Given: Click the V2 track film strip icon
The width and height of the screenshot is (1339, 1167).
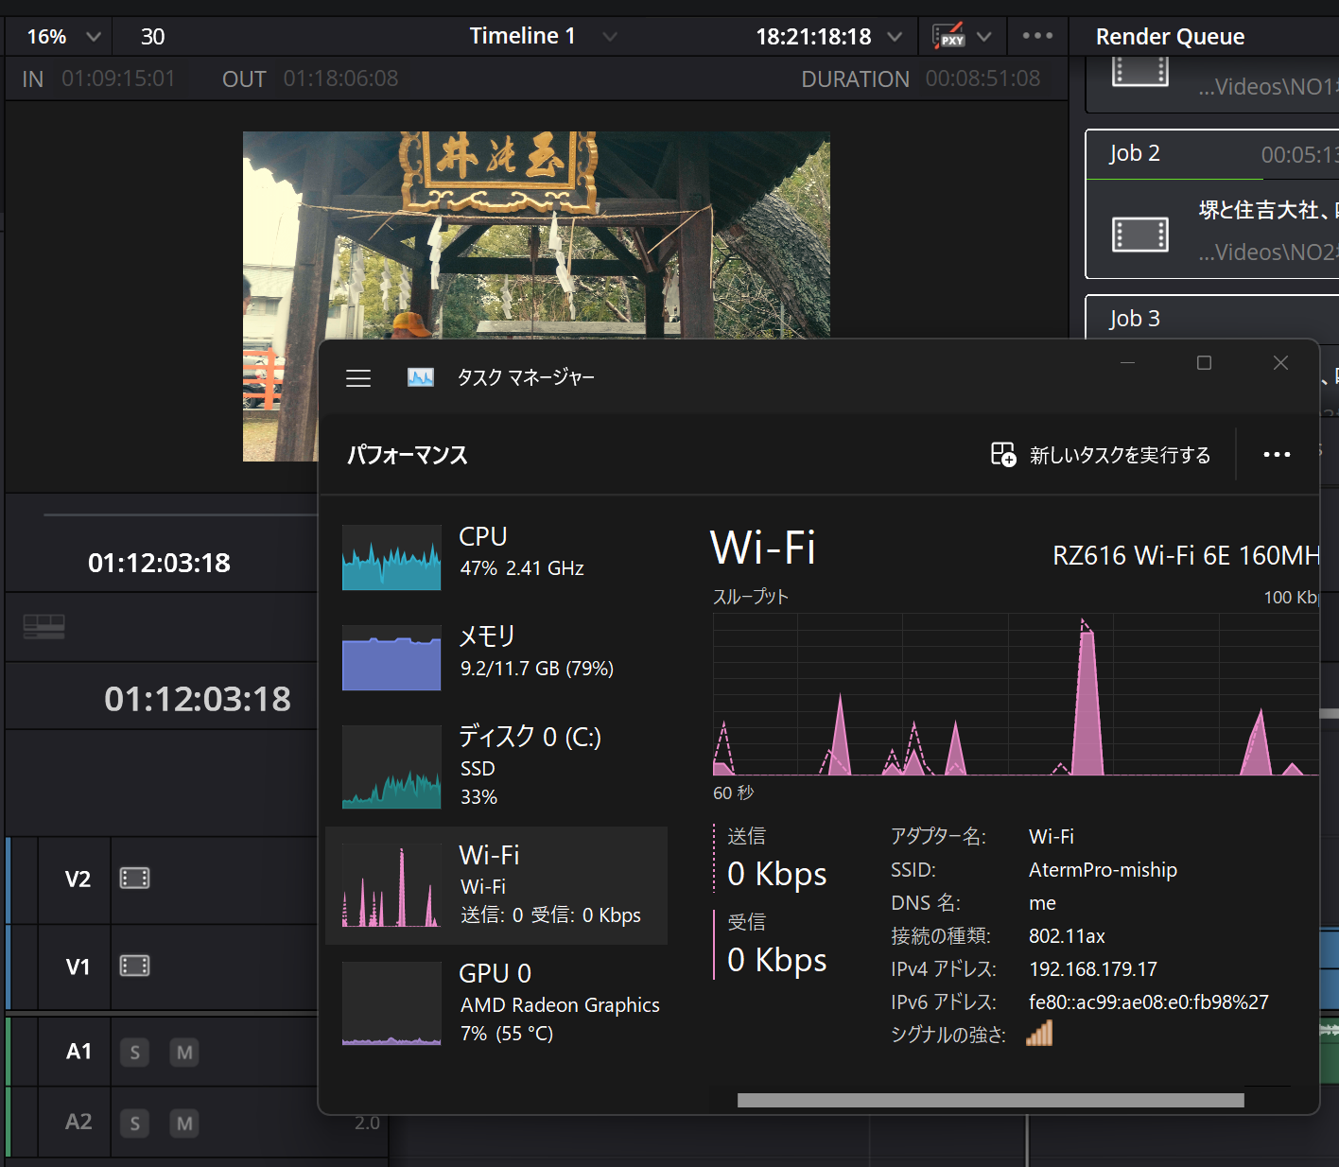Looking at the screenshot, I should pos(134,879).
